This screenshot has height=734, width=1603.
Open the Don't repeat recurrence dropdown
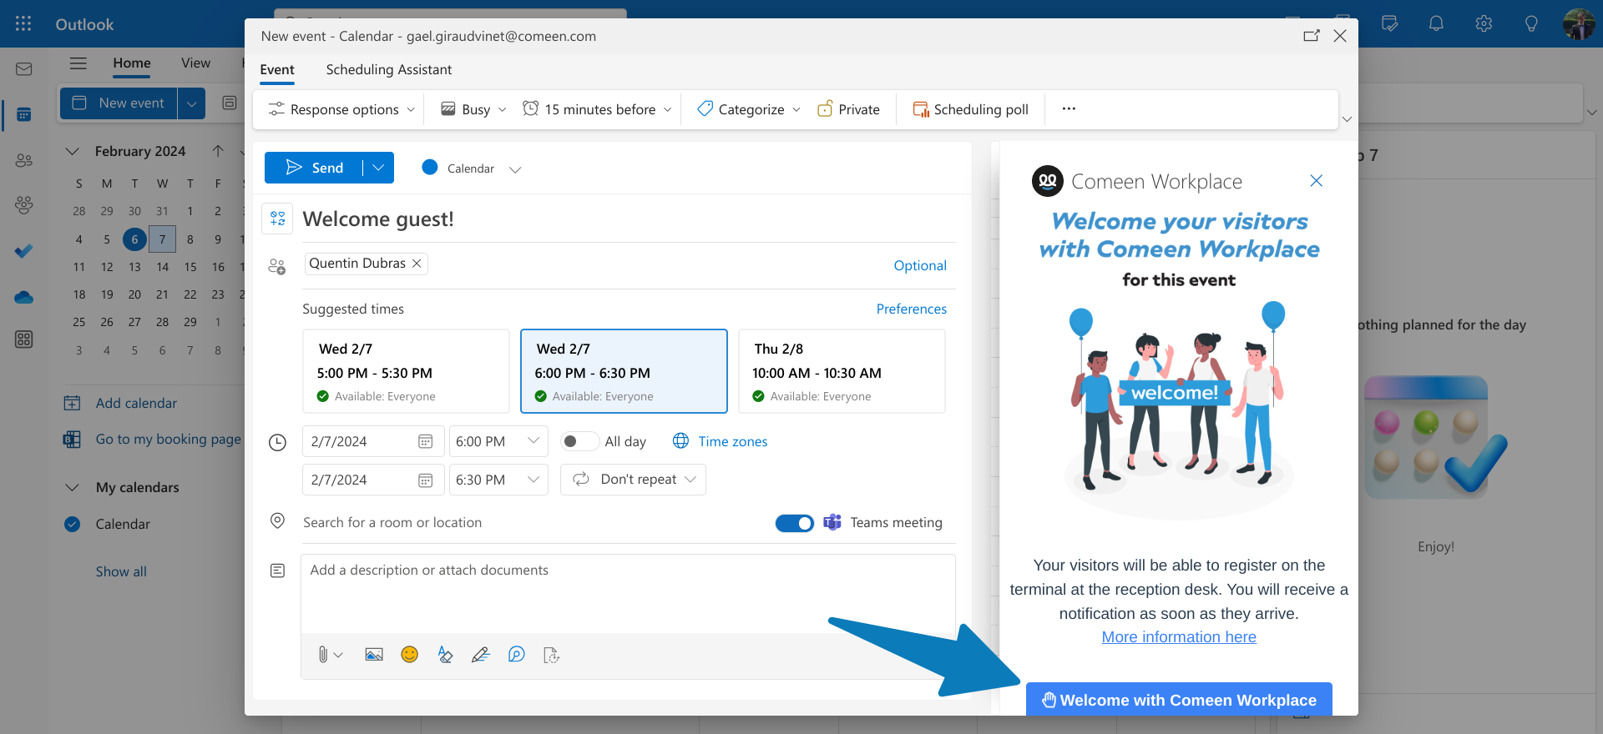[633, 480]
